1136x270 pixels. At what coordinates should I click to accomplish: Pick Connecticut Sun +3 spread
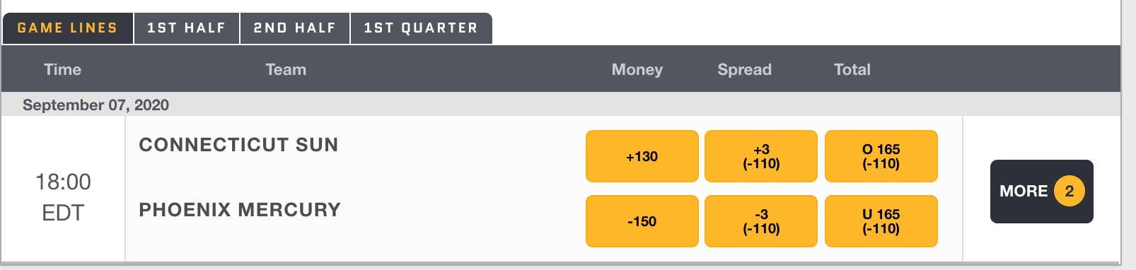point(761,156)
